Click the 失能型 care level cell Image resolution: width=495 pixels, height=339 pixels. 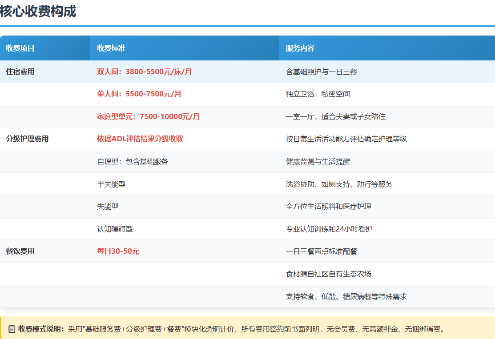(x=108, y=207)
